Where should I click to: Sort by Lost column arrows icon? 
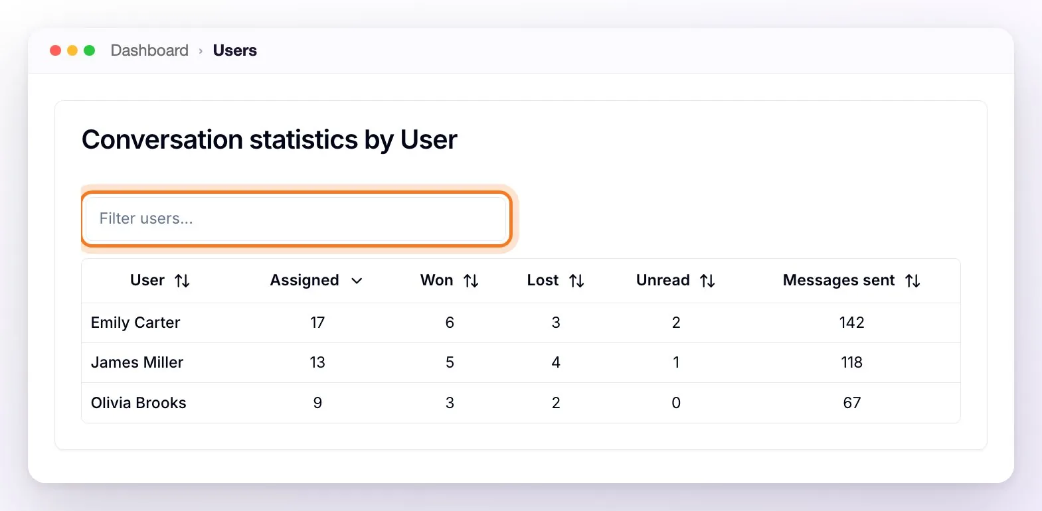click(x=576, y=281)
